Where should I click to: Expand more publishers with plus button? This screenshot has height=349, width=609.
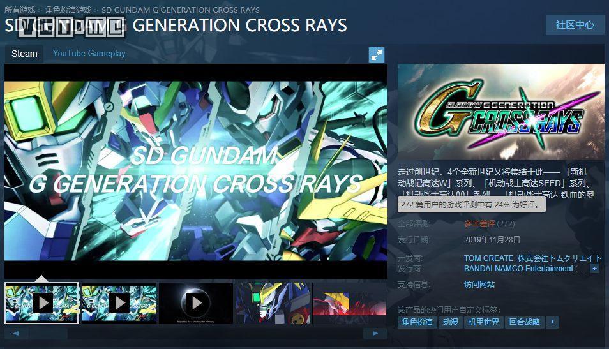594,268
